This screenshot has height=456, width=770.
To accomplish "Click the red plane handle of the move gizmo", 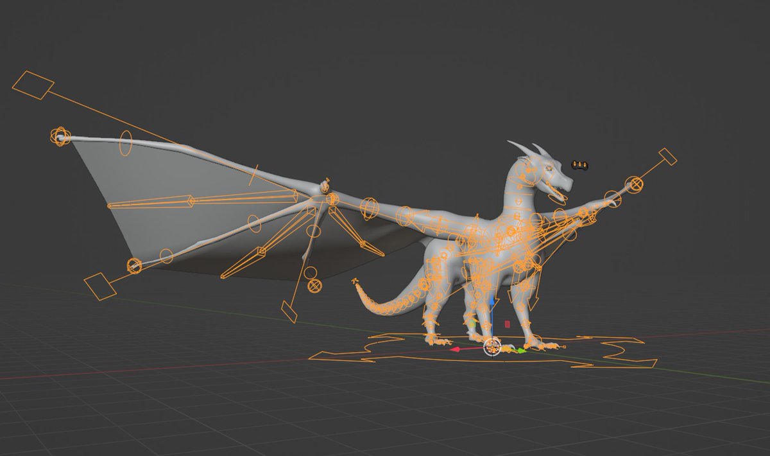I will (x=507, y=324).
